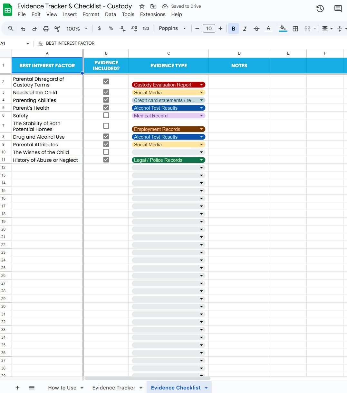
Task: Expand the Custody Evaluation Report dropdown
Action: 201,85
